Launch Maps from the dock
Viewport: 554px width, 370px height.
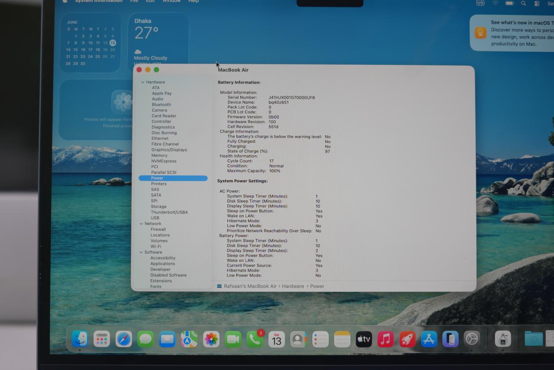click(189, 339)
